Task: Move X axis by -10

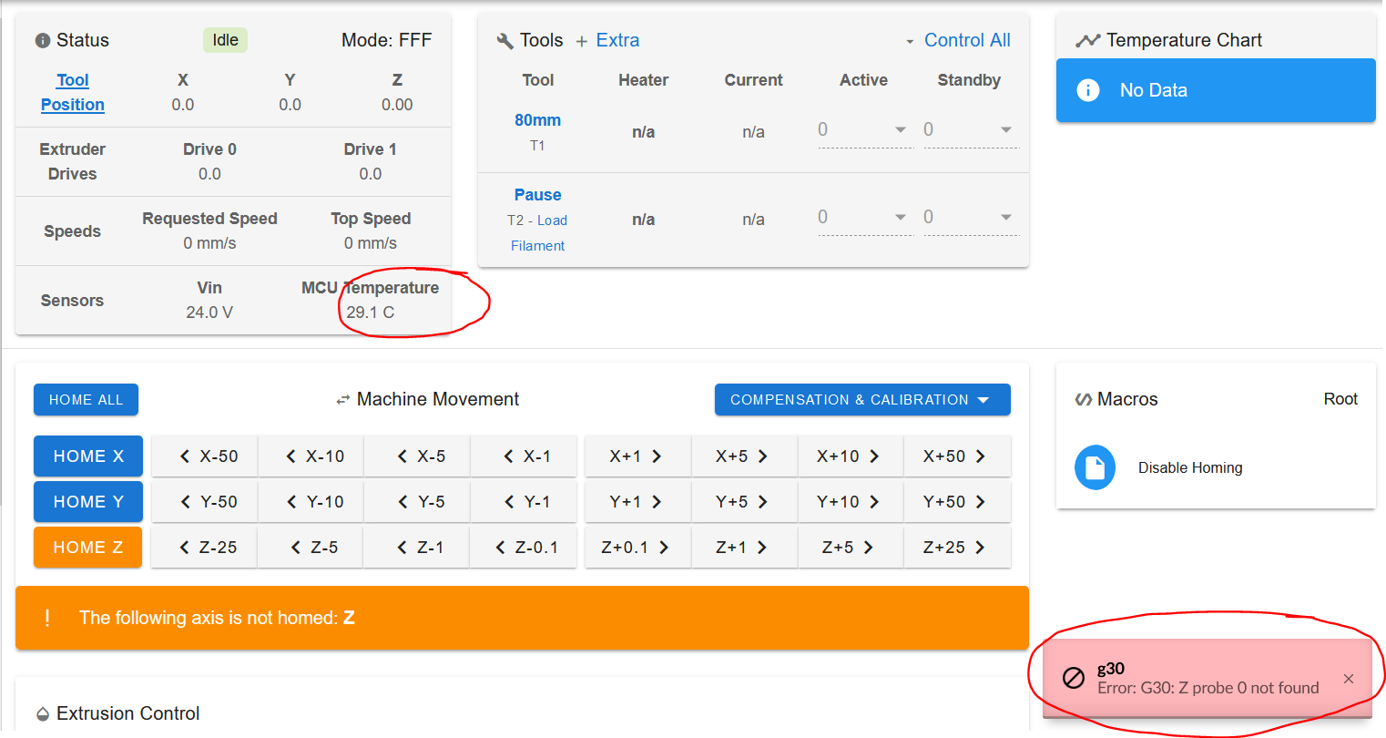Action: (x=311, y=456)
